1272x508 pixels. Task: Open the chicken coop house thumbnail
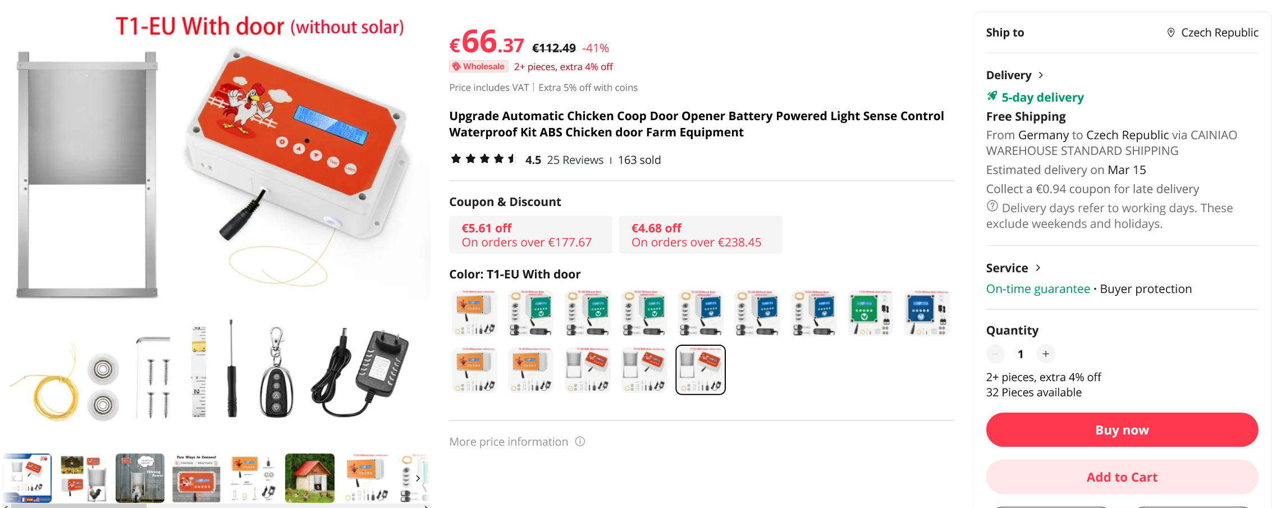pyautogui.click(x=309, y=478)
